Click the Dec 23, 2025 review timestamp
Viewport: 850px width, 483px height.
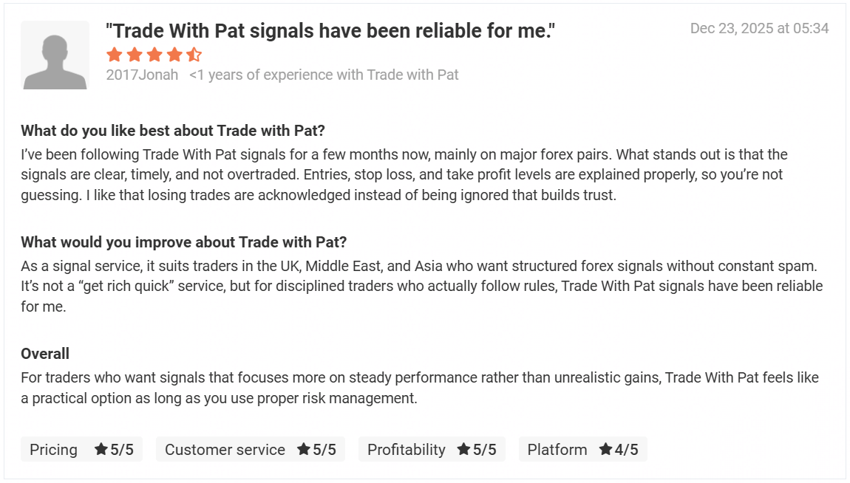coord(759,29)
